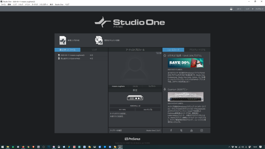Launch Brave browser from the taskbar
This screenshot has height=149, width=265.
pos(33,147)
